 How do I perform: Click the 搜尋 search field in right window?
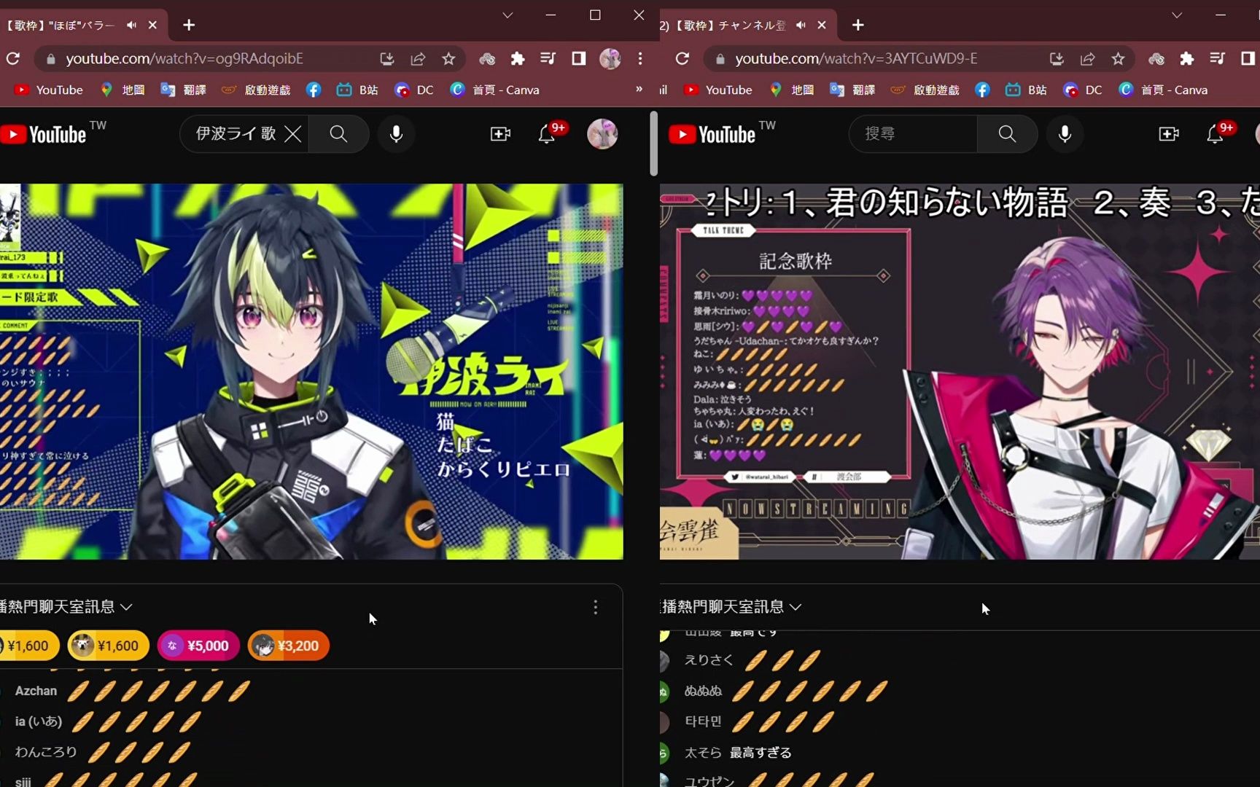913,134
